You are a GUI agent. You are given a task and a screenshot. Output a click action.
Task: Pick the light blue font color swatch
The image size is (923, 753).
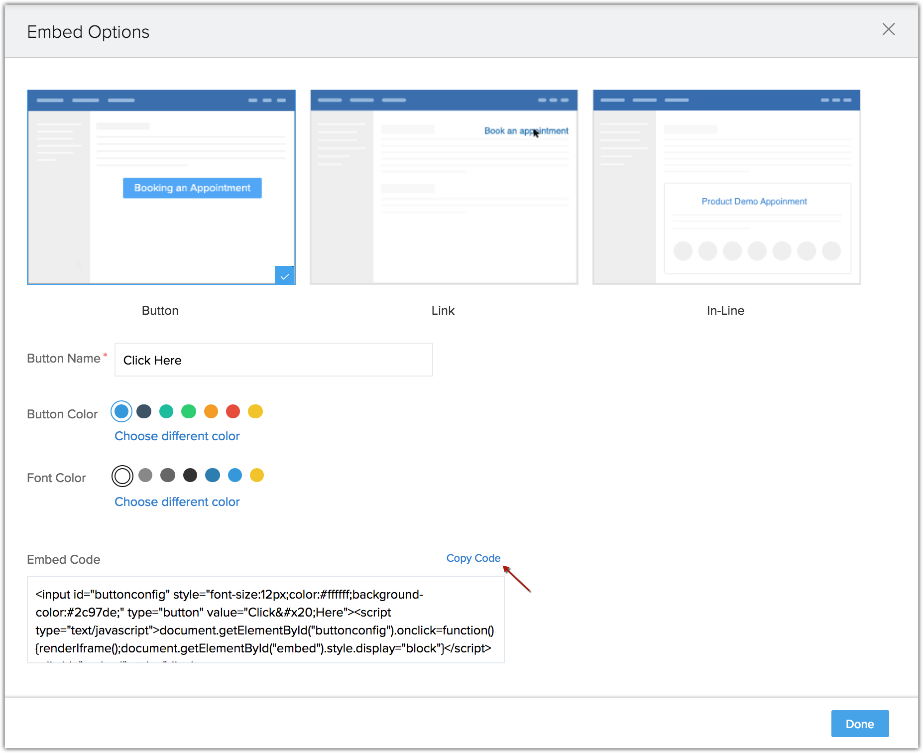pos(235,475)
